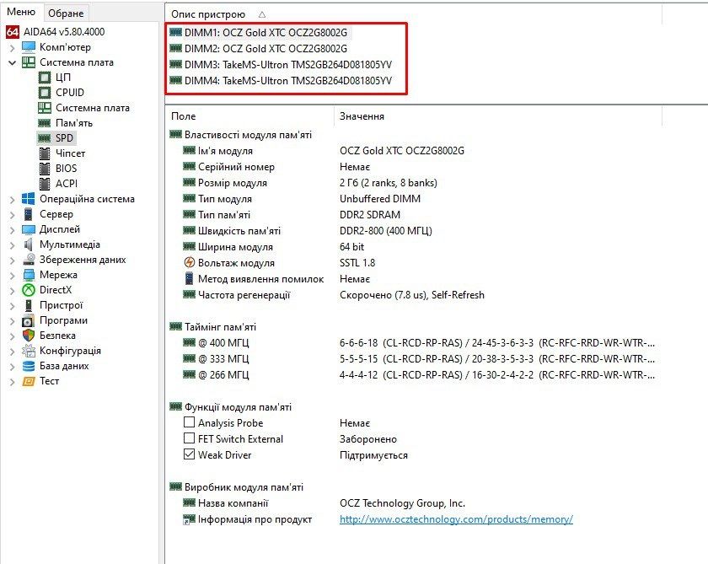The height and width of the screenshot is (564, 708).
Task: Click the Операційна система Windows logo icon
Action: 29,199
